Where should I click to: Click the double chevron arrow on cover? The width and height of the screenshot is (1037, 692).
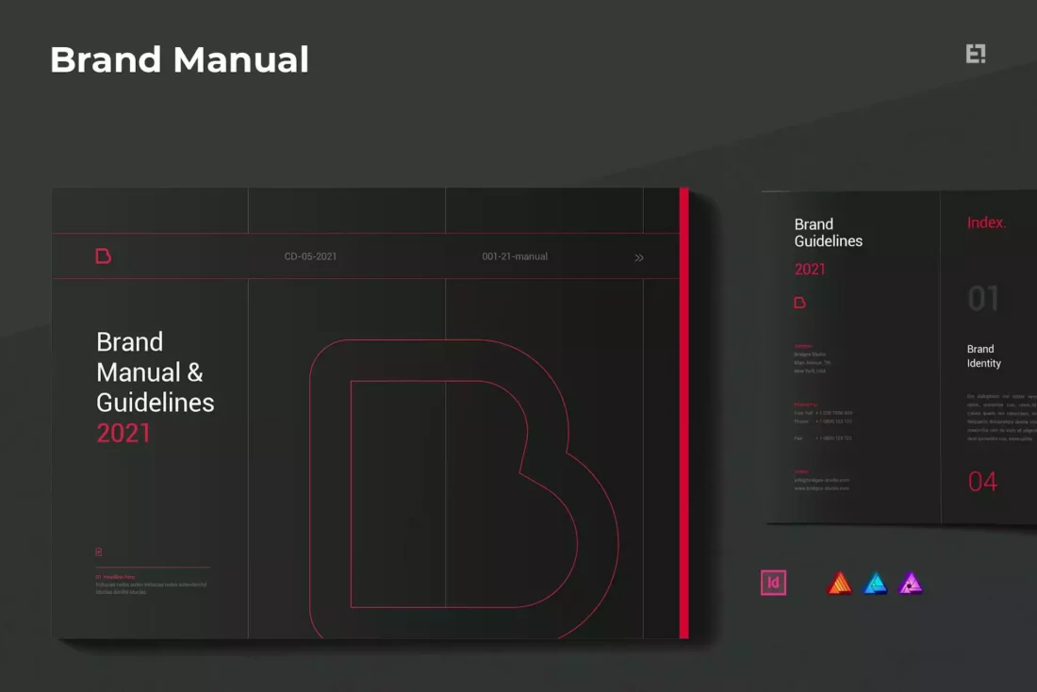tap(639, 257)
